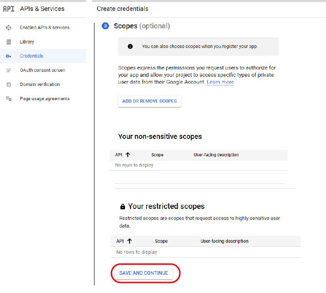Click the Credentials key icon
Screen dimensions: 326x293
[x=8, y=56]
